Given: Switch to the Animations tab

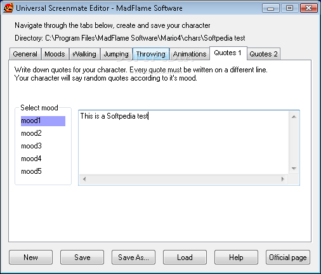Looking at the screenshot, I should point(190,54).
